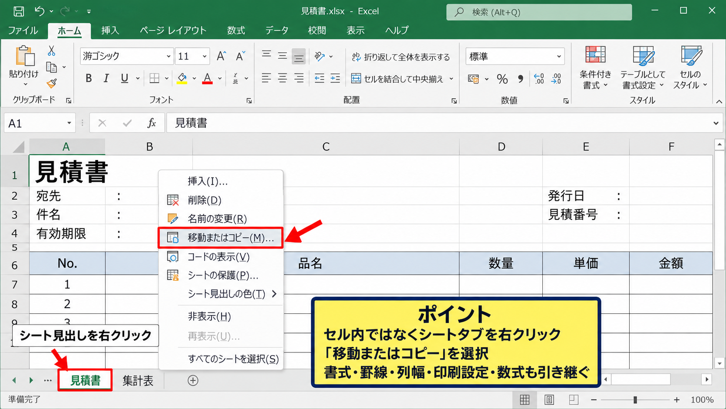The image size is (726, 409).
Task: Toggle Italic formatting
Action: pyautogui.click(x=106, y=78)
